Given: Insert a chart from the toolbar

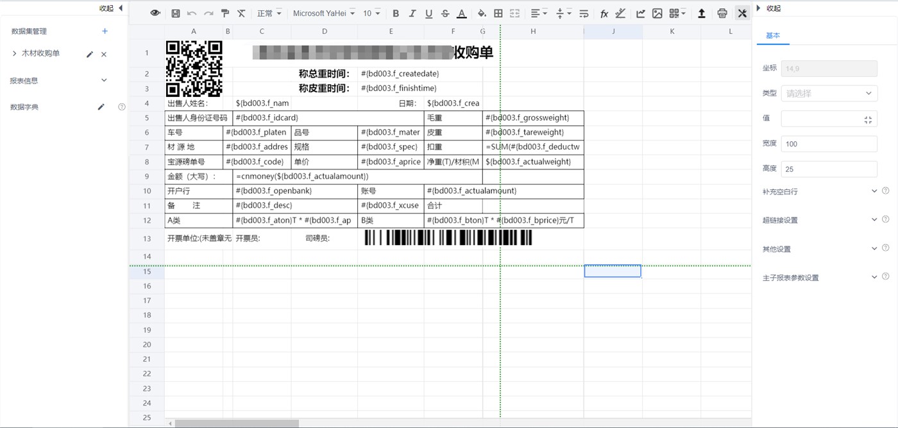Looking at the screenshot, I should (x=640, y=13).
